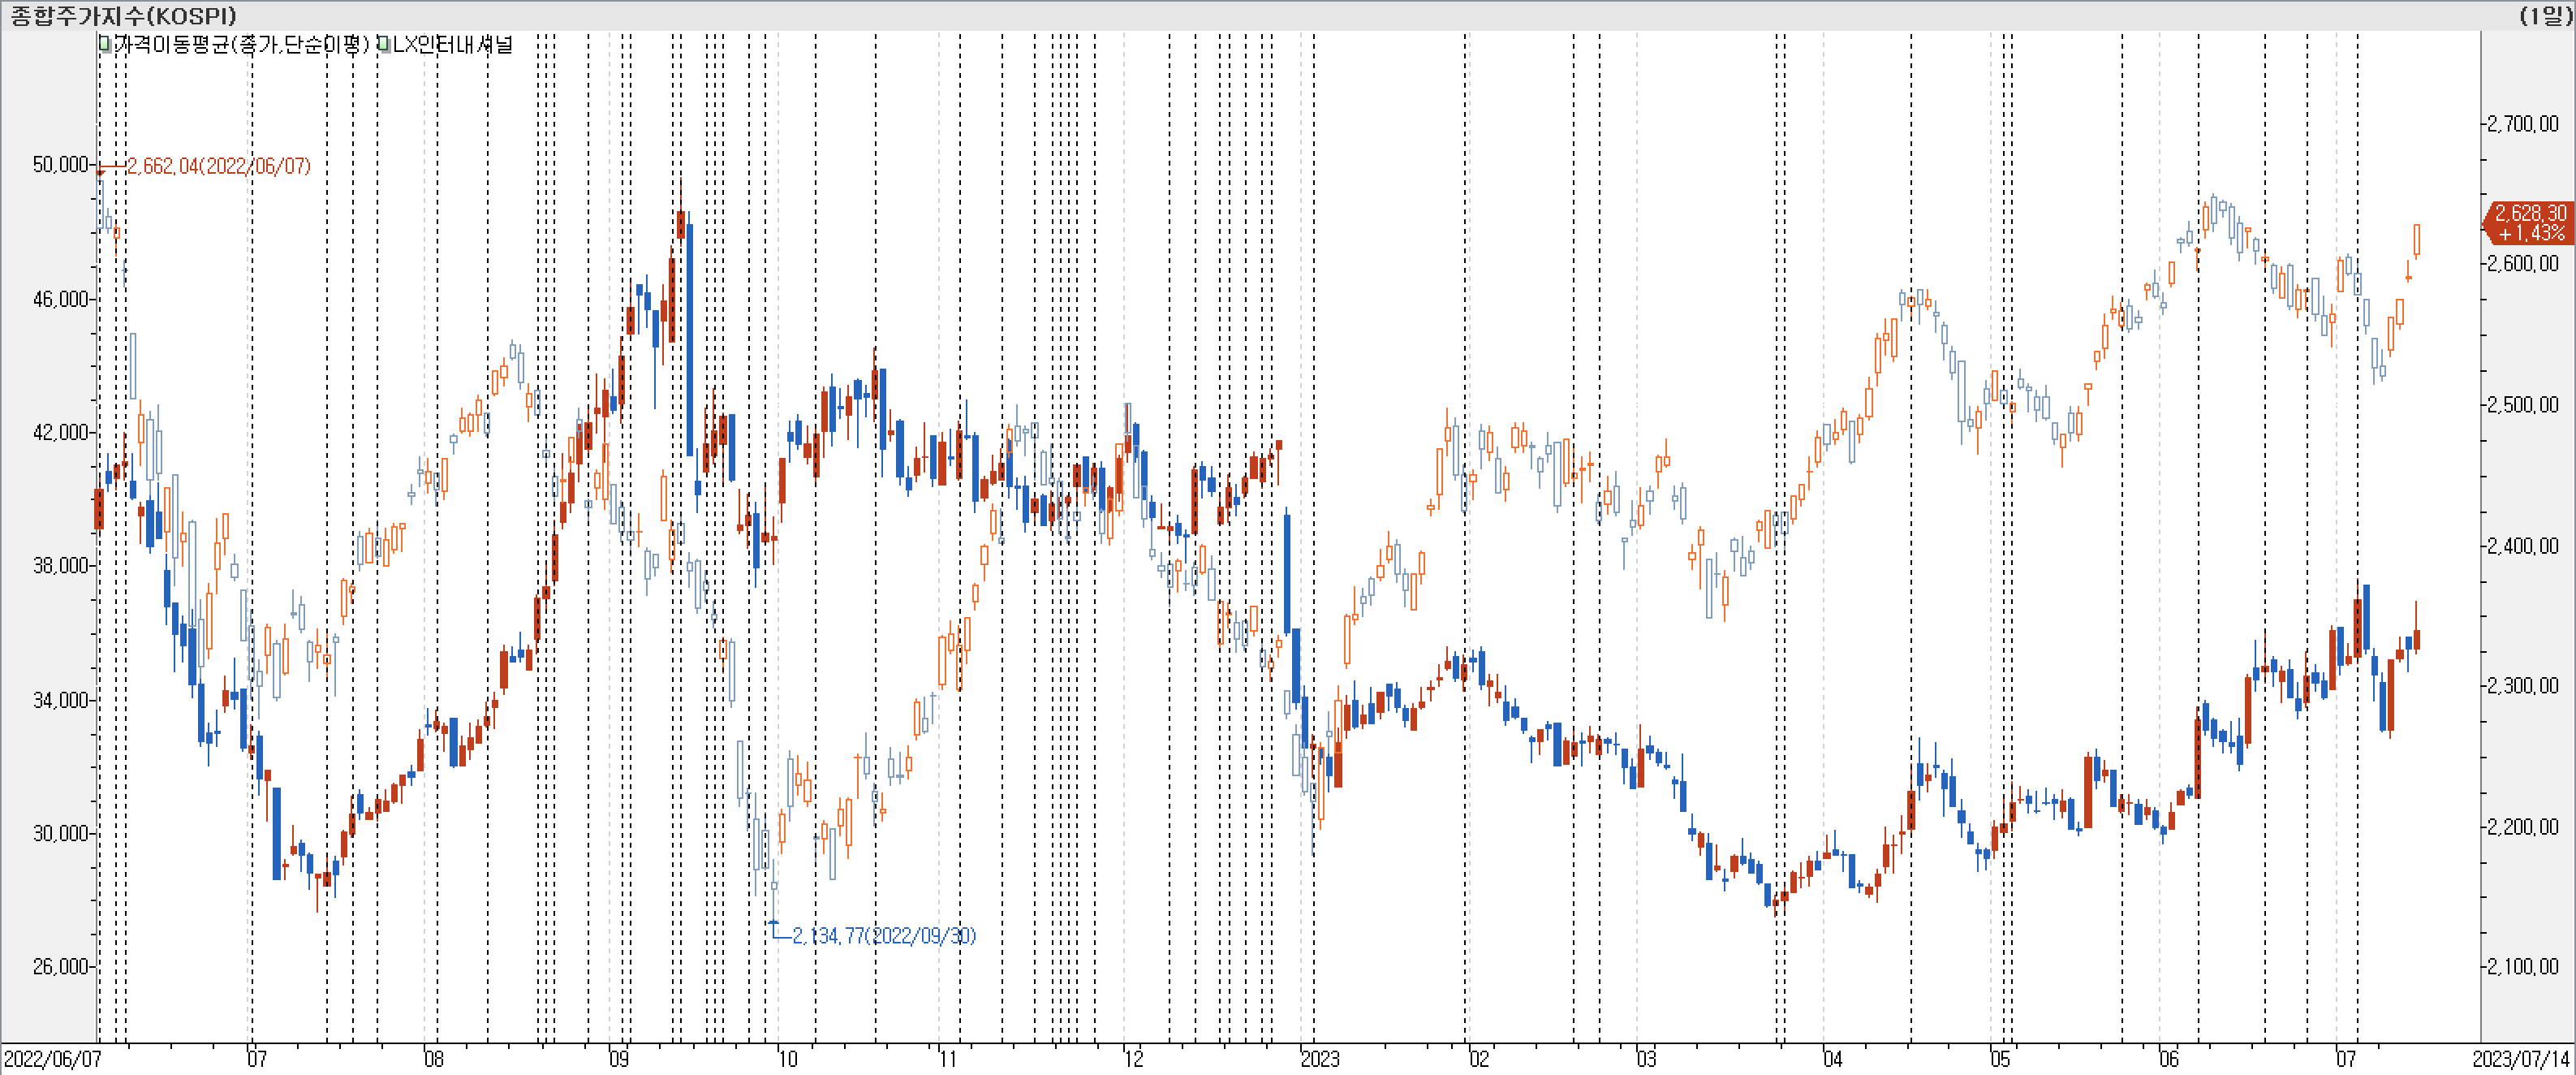
Task: Click the start date label 2022/06/07
Action: click(52, 1059)
